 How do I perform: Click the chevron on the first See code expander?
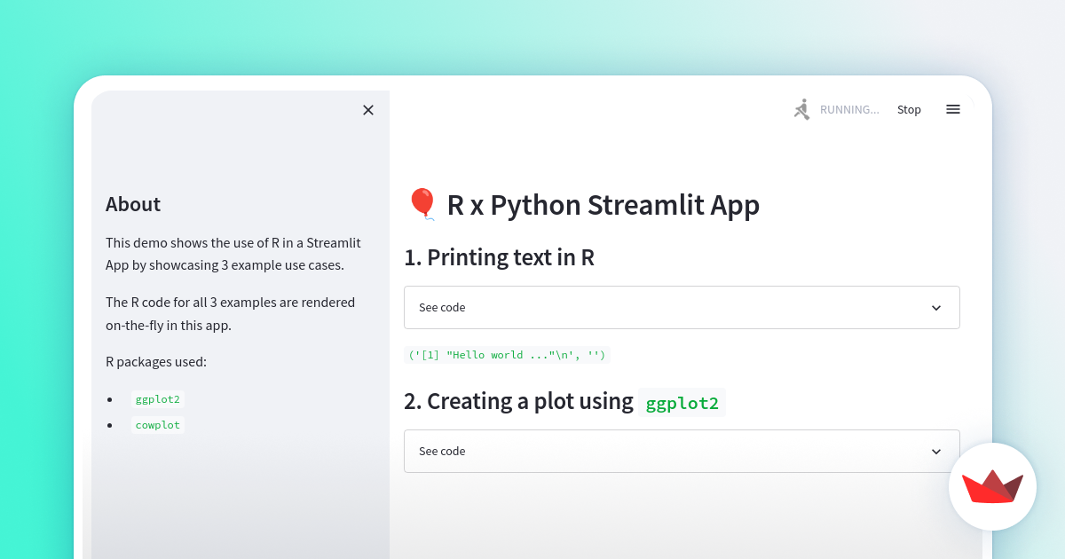(936, 307)
